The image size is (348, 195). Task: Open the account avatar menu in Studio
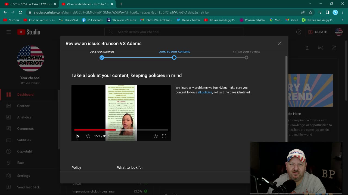pos(338,32)
